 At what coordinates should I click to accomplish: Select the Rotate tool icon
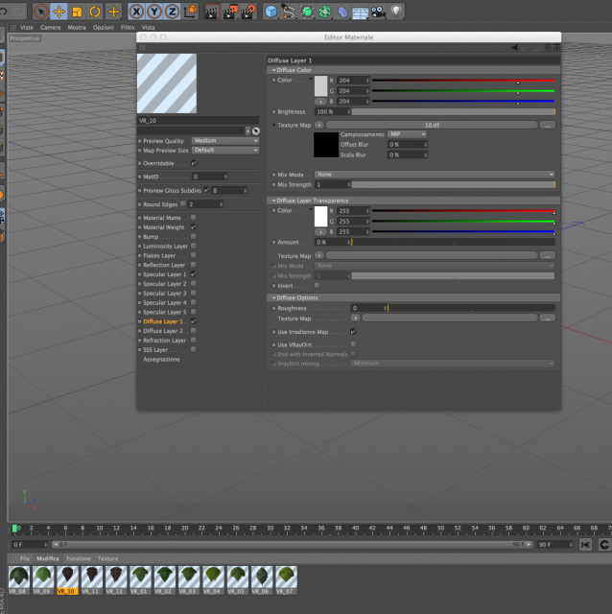tap(95, 12)
